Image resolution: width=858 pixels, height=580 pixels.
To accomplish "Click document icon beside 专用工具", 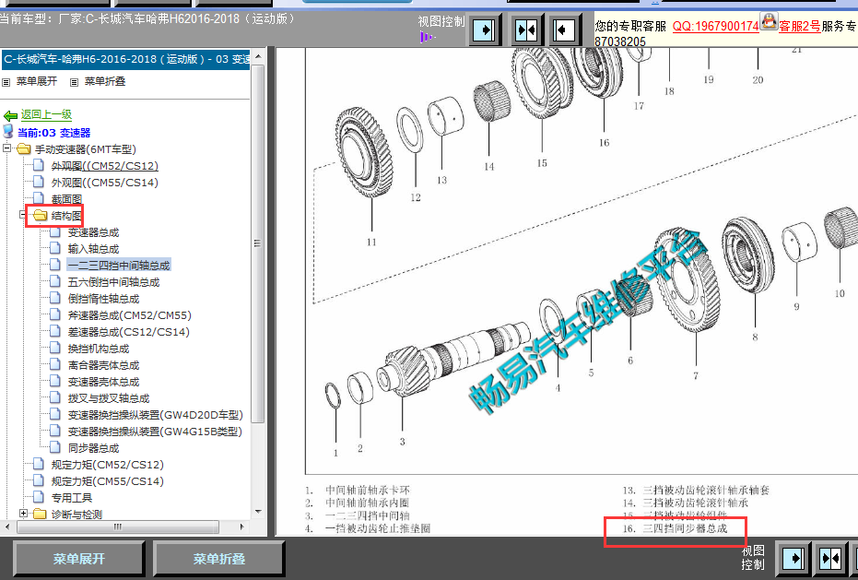I will click(39, 497).
